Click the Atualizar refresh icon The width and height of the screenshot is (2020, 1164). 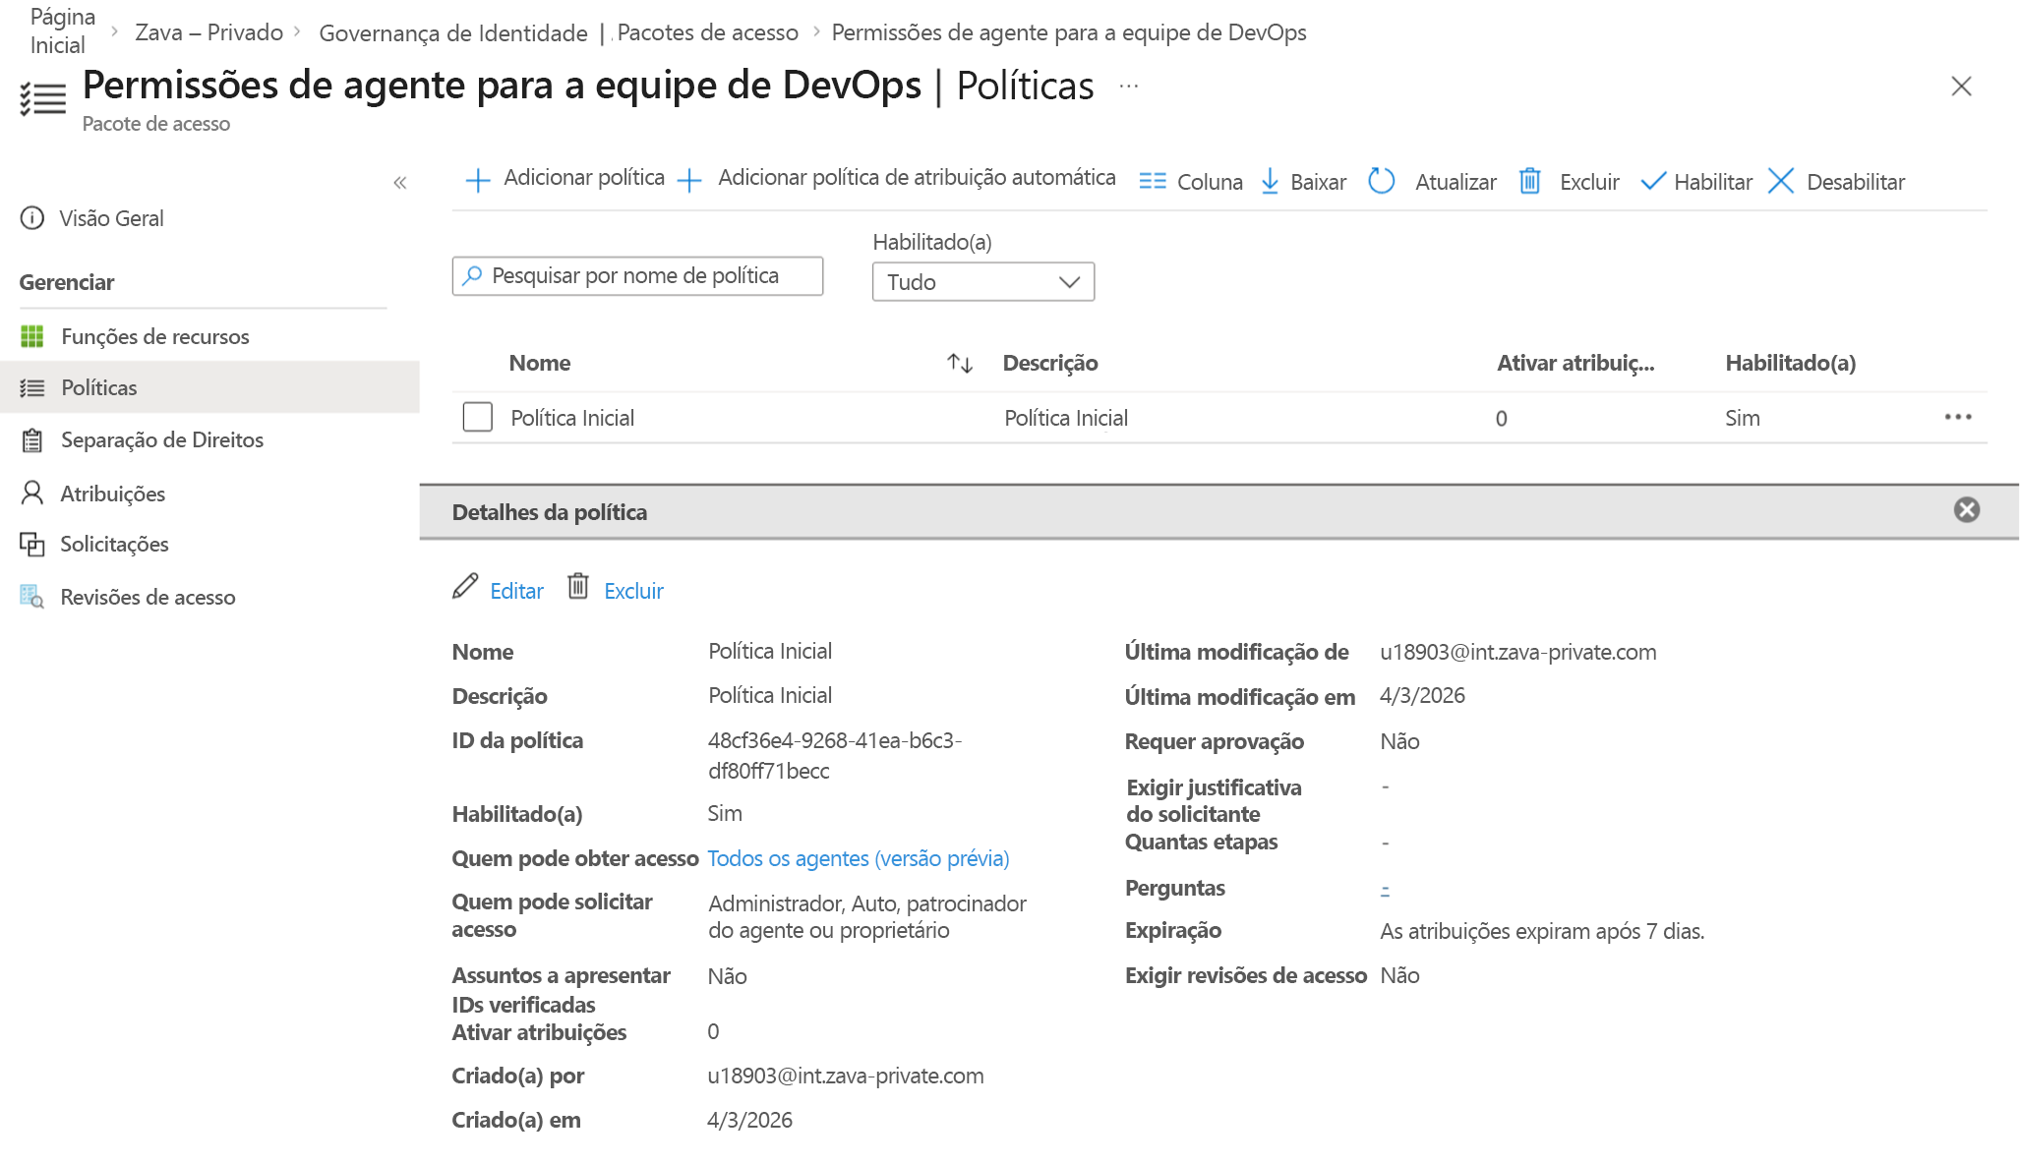tap(1382, 181)
